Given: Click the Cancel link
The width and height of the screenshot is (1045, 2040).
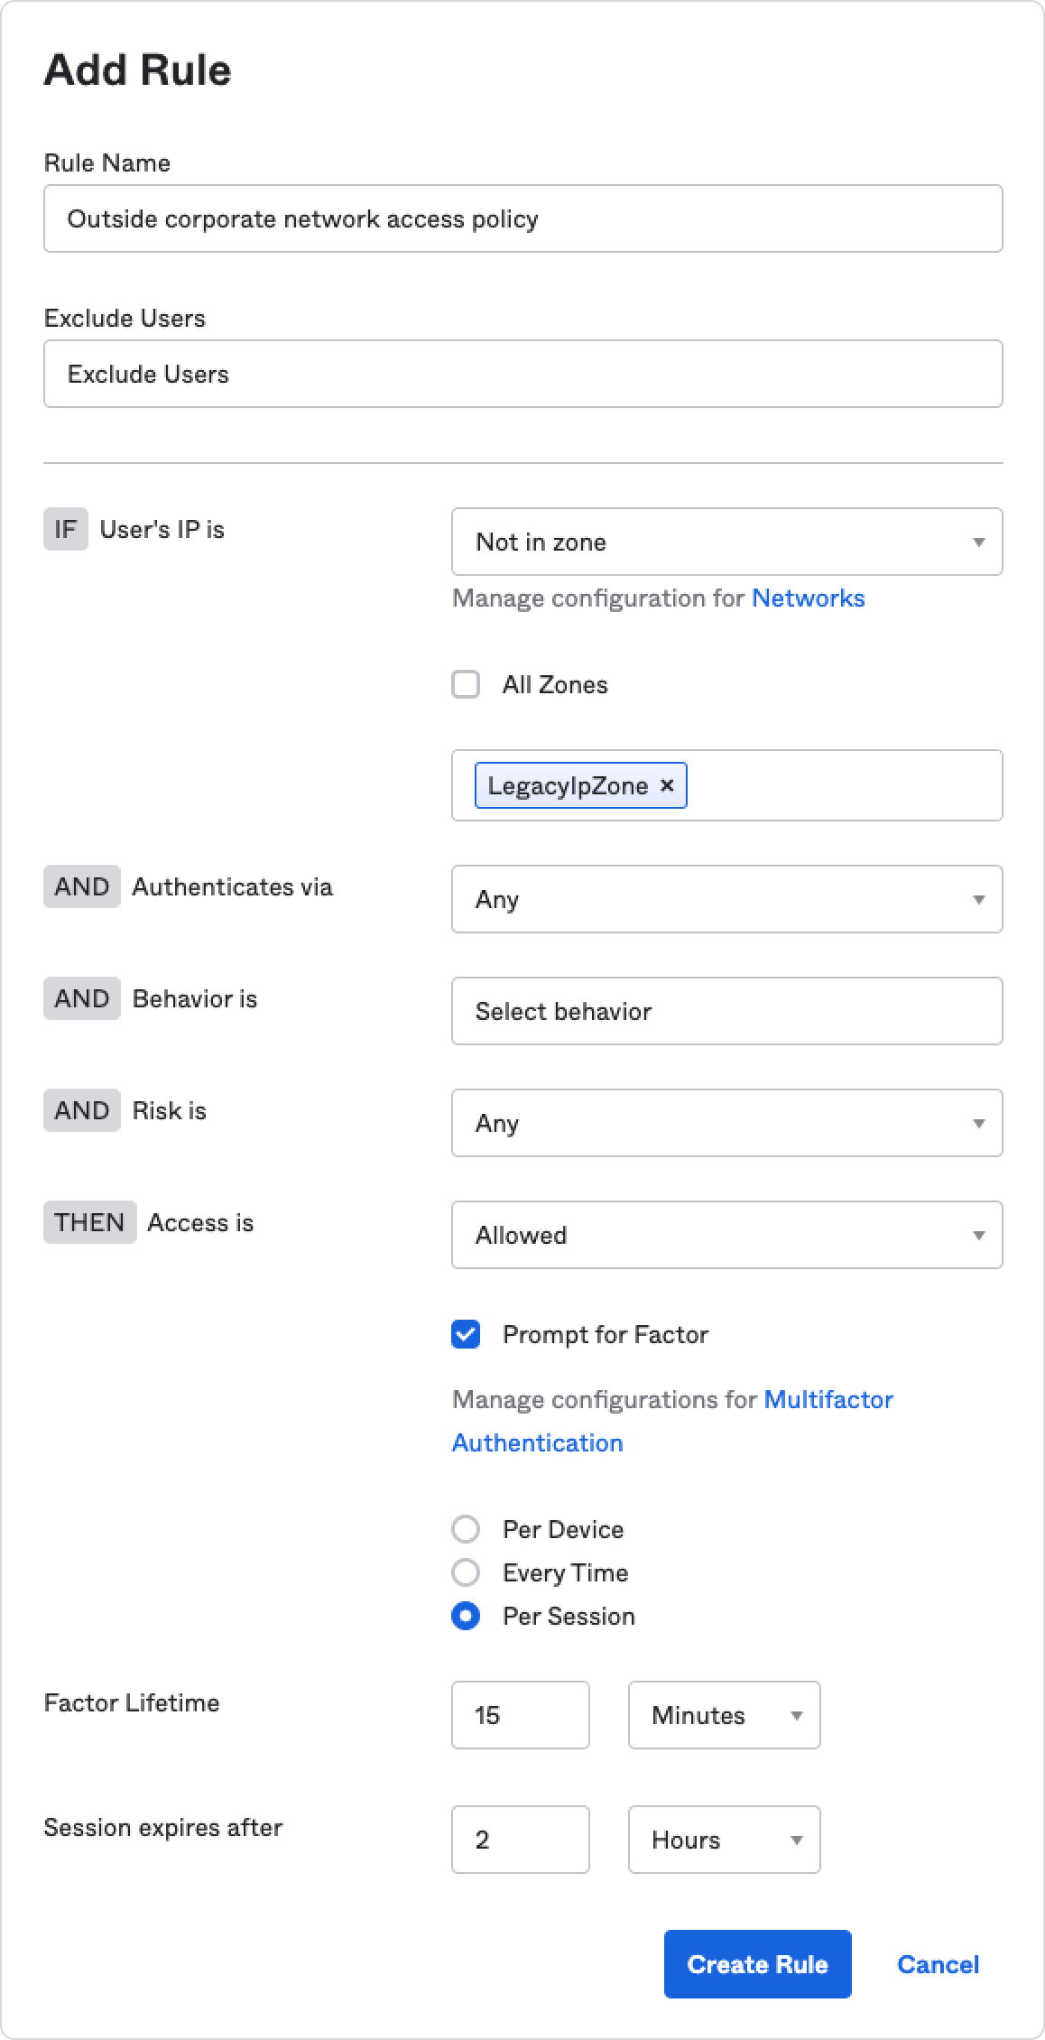Looking at the screenshot, I should [938, 1964].
